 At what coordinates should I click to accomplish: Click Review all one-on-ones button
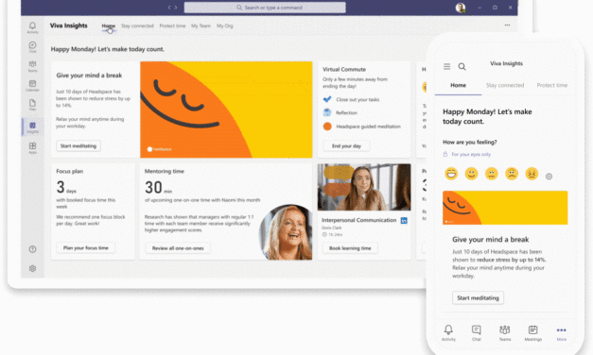pos(178,248)
